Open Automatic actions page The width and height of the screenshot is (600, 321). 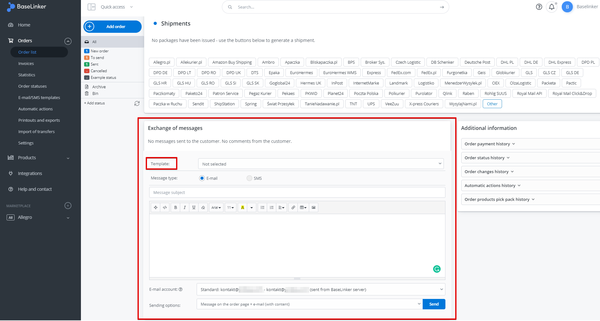tap(35, 109)
